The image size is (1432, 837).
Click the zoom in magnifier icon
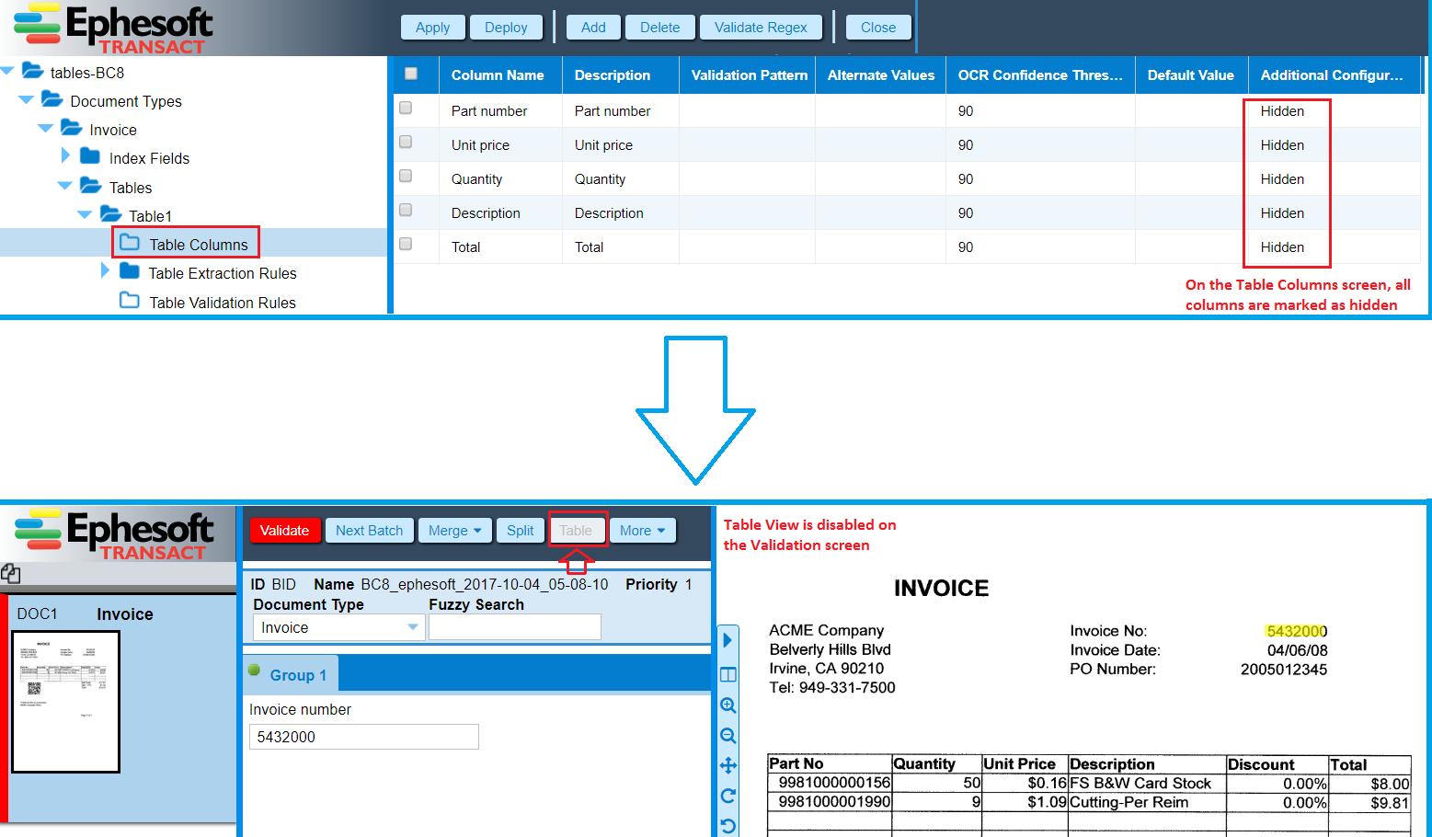tap(728, 705)
